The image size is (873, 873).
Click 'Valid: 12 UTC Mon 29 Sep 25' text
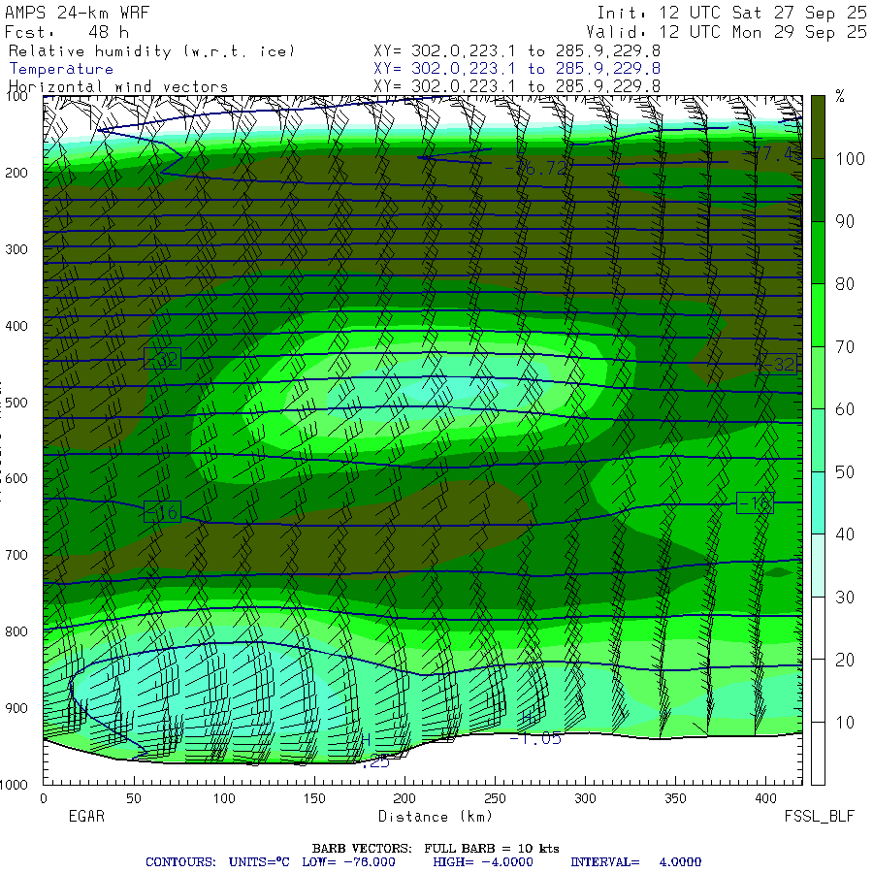[x=727, y=32]
